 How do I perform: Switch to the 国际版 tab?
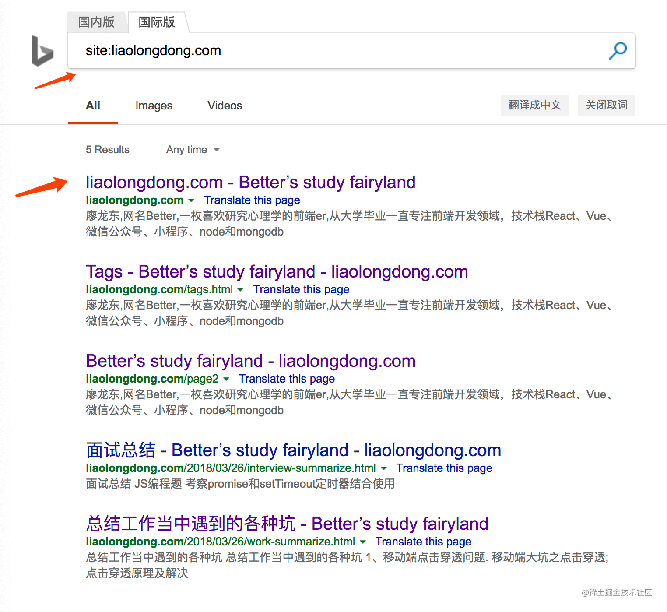(x=157, y=22)
